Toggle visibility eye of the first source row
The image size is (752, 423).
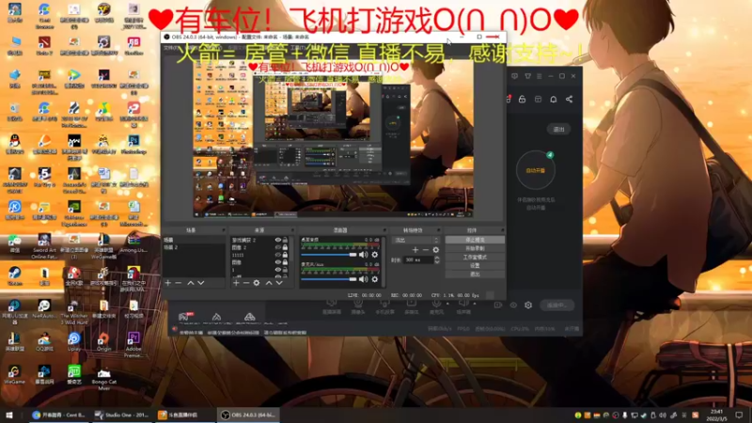(277, 240)
